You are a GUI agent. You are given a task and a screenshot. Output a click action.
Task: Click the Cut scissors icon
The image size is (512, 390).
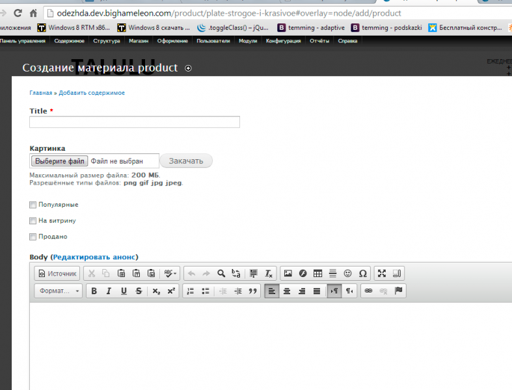(x=92, y=274)
